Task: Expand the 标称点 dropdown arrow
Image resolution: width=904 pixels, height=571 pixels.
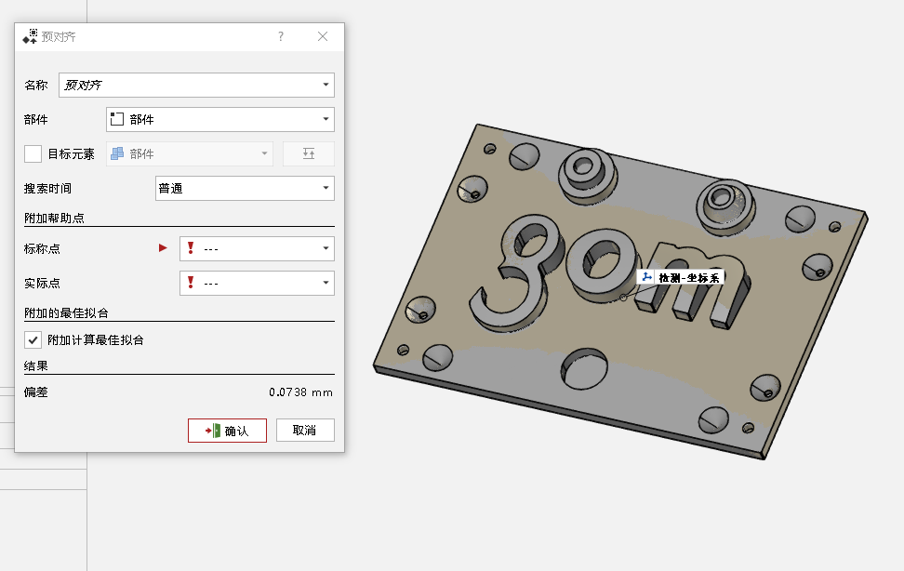Action: [x=326, y=248]
